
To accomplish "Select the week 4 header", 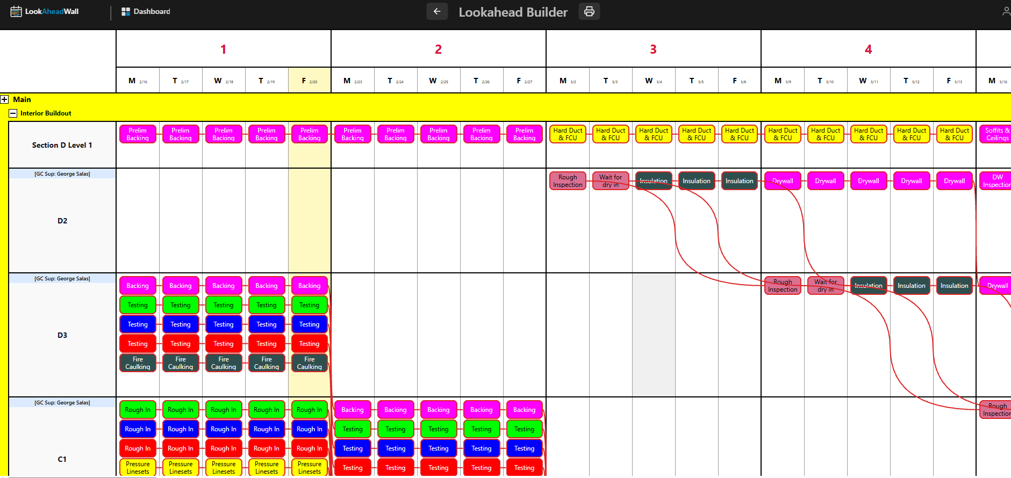I will 869,49.
